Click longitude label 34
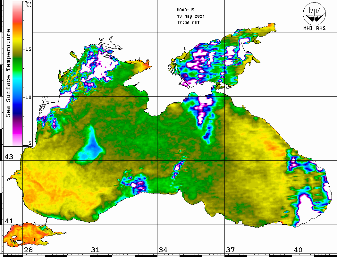The height and width of the screenshot is (257, 337). [163, 250]
